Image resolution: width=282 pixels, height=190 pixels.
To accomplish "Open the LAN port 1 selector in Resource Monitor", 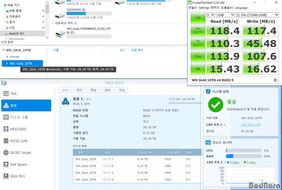I will [225, 162].
